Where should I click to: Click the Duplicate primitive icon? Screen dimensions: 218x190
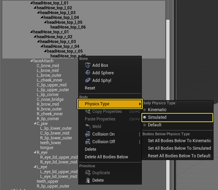[88, 172]
